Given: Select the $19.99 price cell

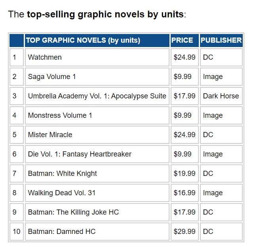Looking at the screenshot, I should (185, 173).
